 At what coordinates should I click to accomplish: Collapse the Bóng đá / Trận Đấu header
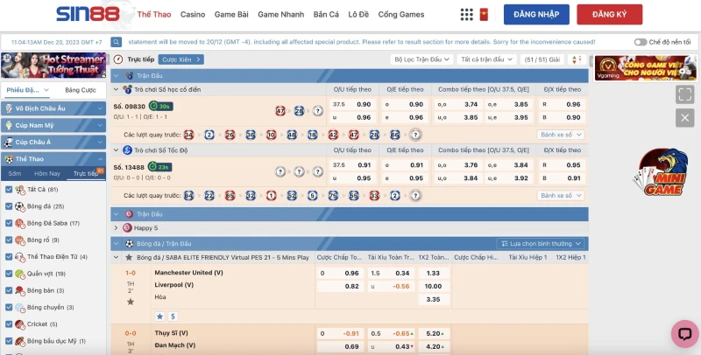pos(117,243)
